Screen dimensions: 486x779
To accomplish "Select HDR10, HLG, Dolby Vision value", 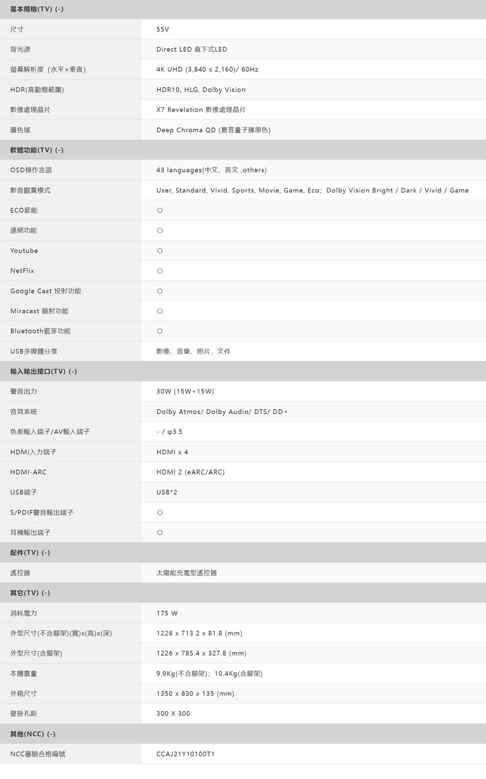I will point(201,90).
